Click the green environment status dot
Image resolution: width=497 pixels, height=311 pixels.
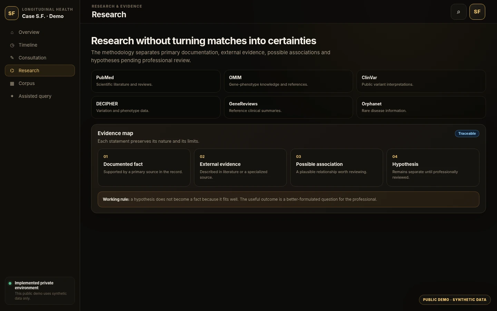coord(10,283)
